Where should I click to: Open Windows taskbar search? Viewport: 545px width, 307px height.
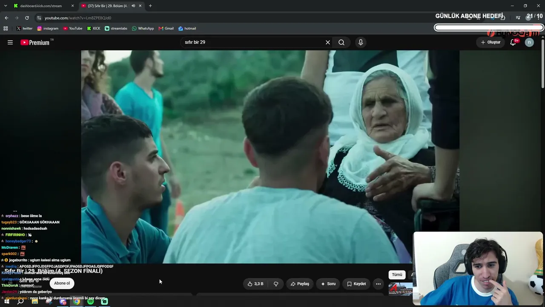point(20,301)
